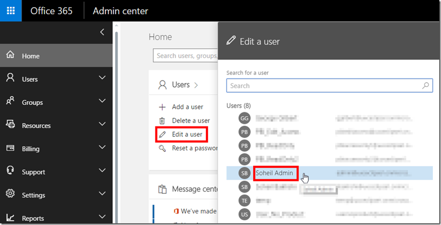Click the key icon beside Reset a password
441x225 pixels.
point(162,148)
